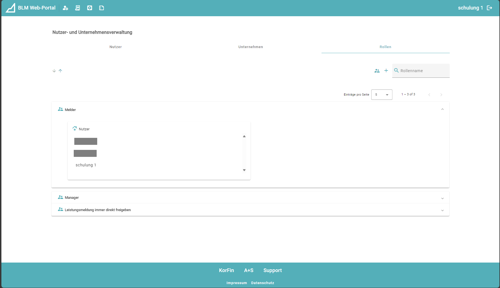Expand the Manager role panel
The image size is (500, 288).
click(x=442, y=198)
